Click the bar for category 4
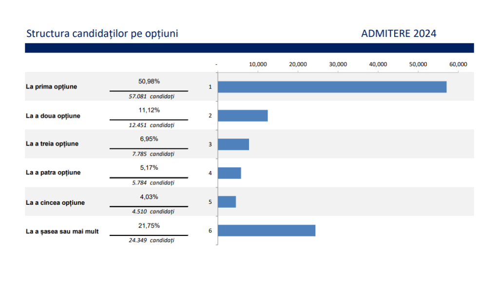This screenshot has height=305, width=499. pyautogui.click(x=230, y=173)
